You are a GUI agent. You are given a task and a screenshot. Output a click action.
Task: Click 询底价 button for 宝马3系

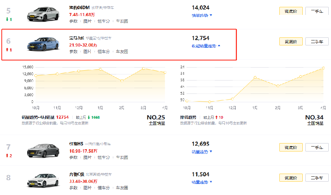(x=291, y=42)
